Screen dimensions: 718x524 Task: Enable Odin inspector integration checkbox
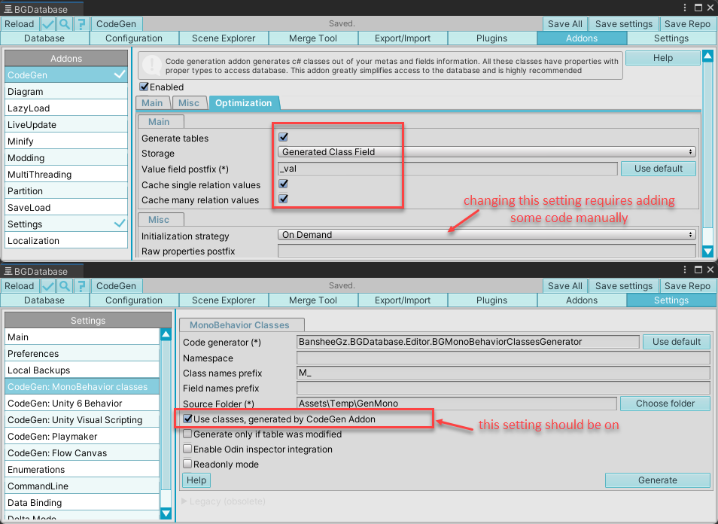(187, 449)
